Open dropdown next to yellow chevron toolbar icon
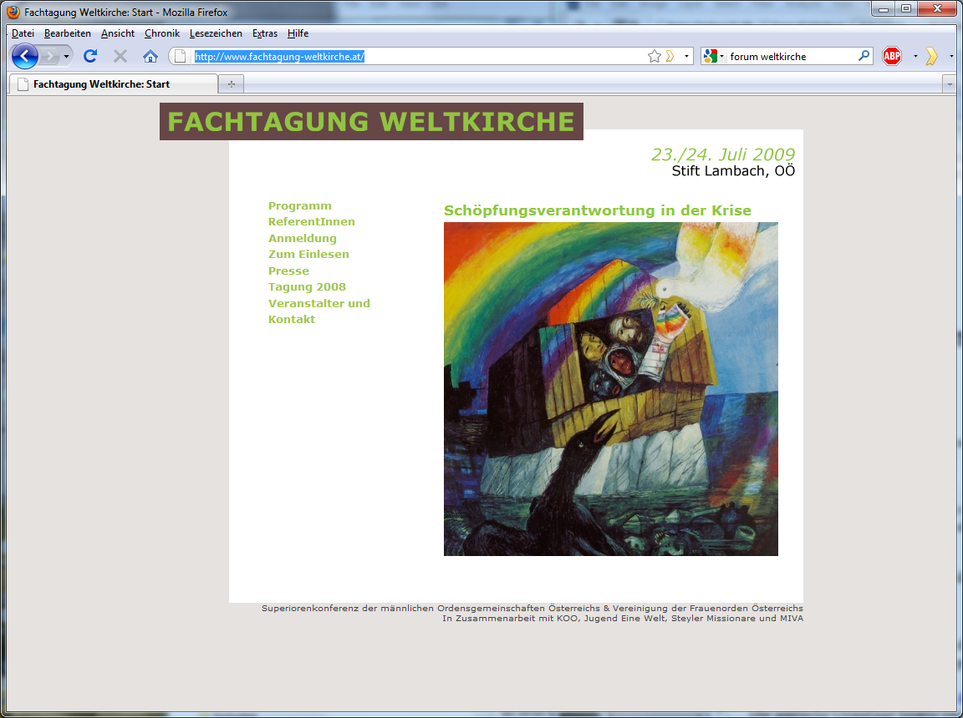The image size is (963, 718). point(951,57)
